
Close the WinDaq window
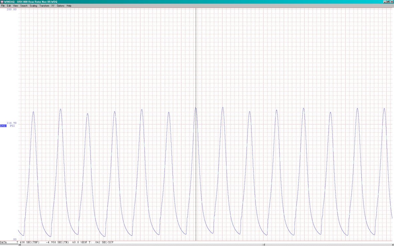click(x=392, y=2)
